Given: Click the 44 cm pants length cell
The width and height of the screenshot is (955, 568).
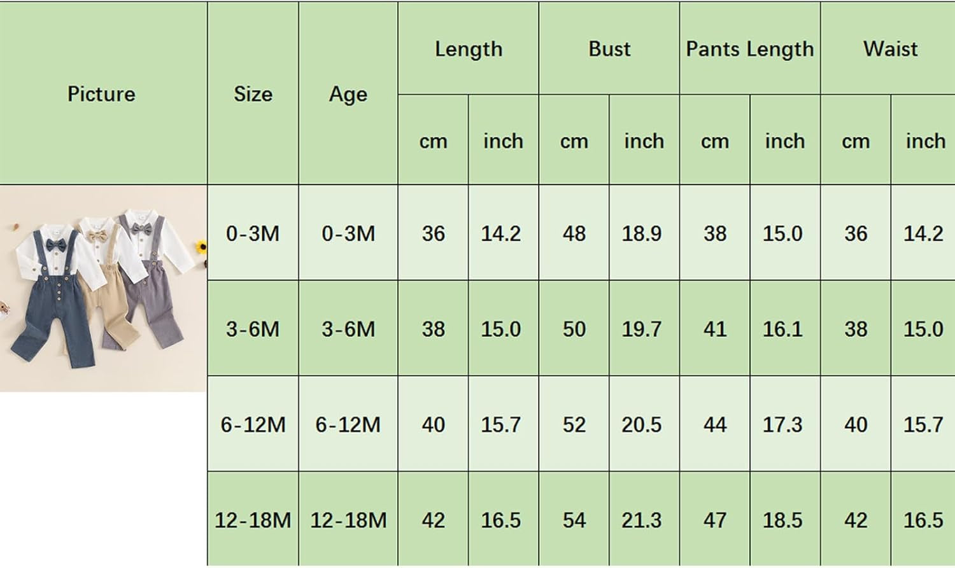Looking at the screenshot, I should click(x=715, y=424).
